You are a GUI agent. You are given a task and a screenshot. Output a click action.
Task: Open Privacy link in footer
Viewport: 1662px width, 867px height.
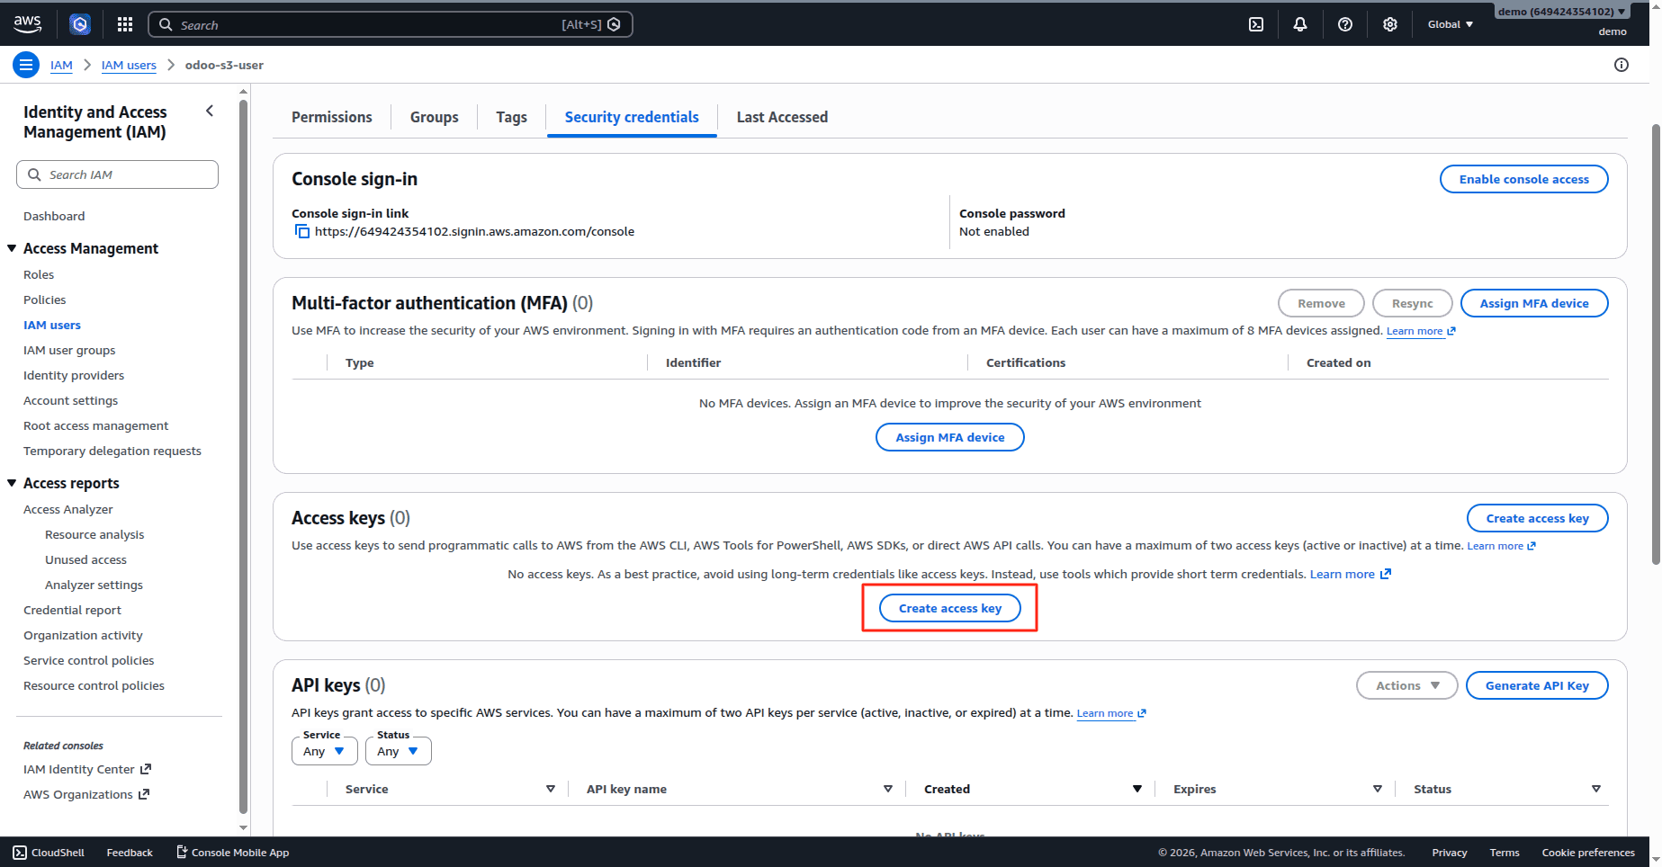[x=1450, y=853]
